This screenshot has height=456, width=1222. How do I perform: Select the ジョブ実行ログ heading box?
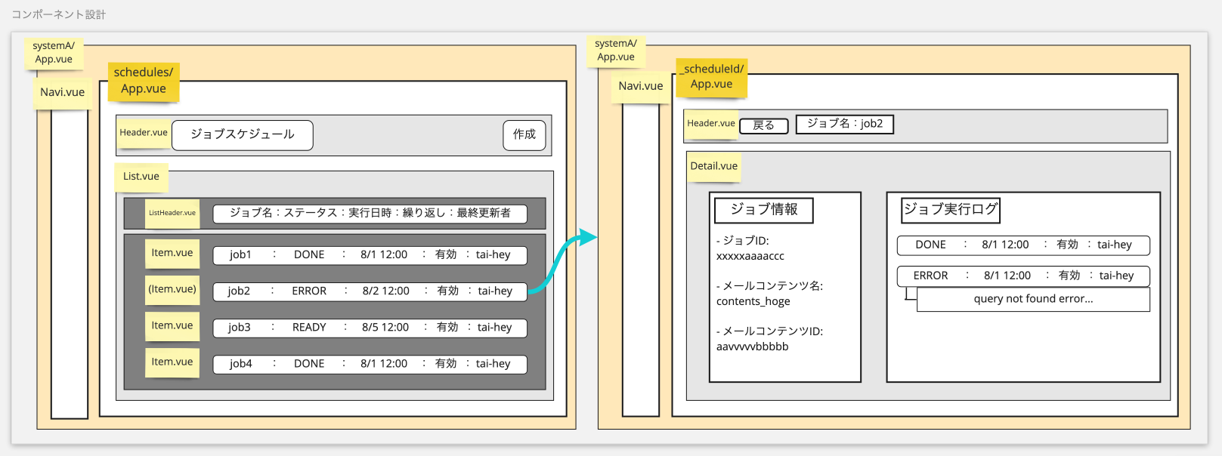coord(951,209)
